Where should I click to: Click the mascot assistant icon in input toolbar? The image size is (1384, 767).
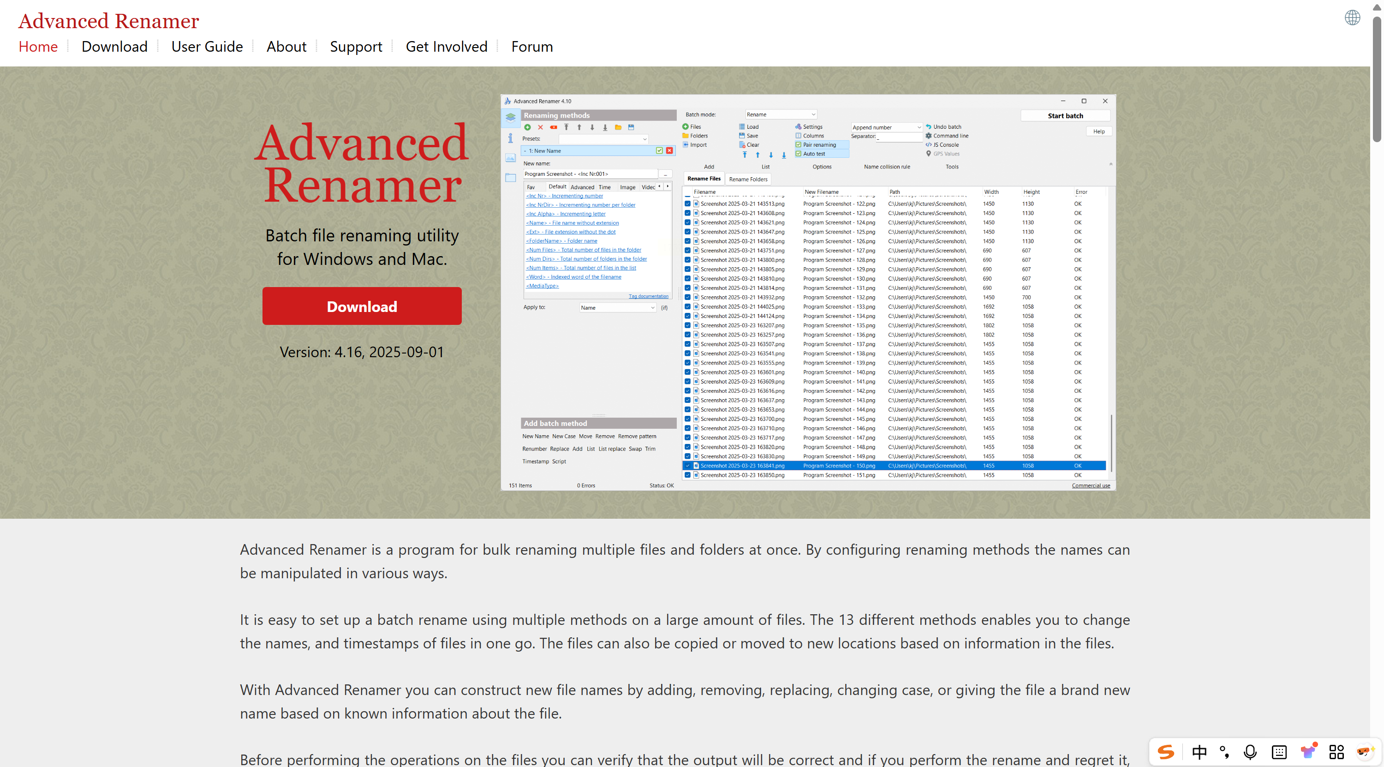[1365, 751]
